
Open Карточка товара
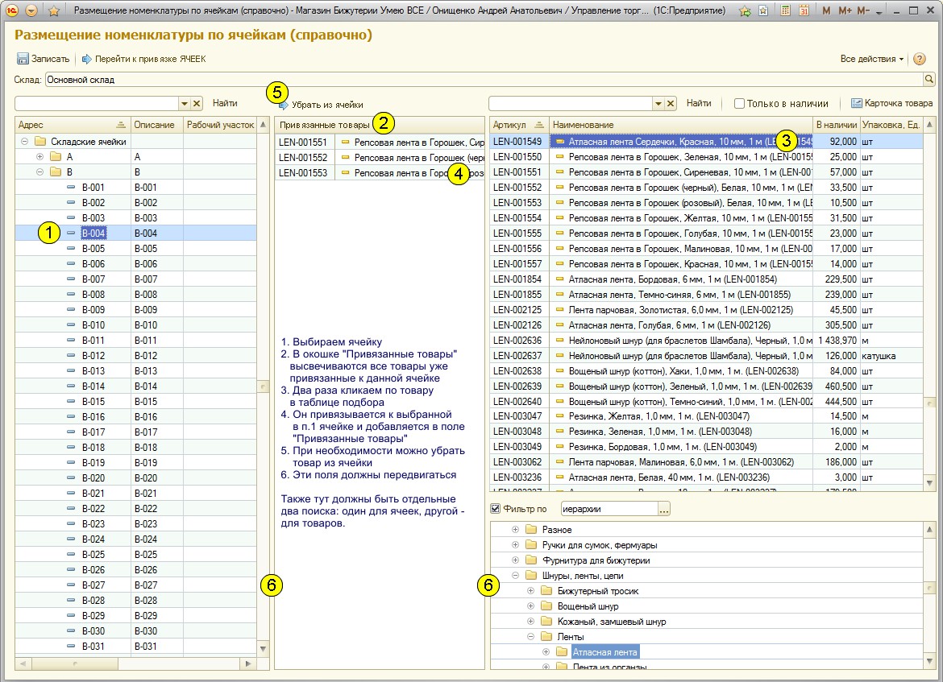click(x=891, y=103)
